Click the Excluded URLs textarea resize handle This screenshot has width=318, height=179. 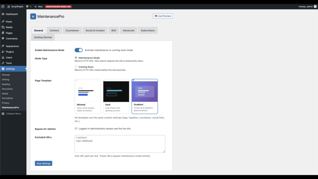tap(164, 151)
